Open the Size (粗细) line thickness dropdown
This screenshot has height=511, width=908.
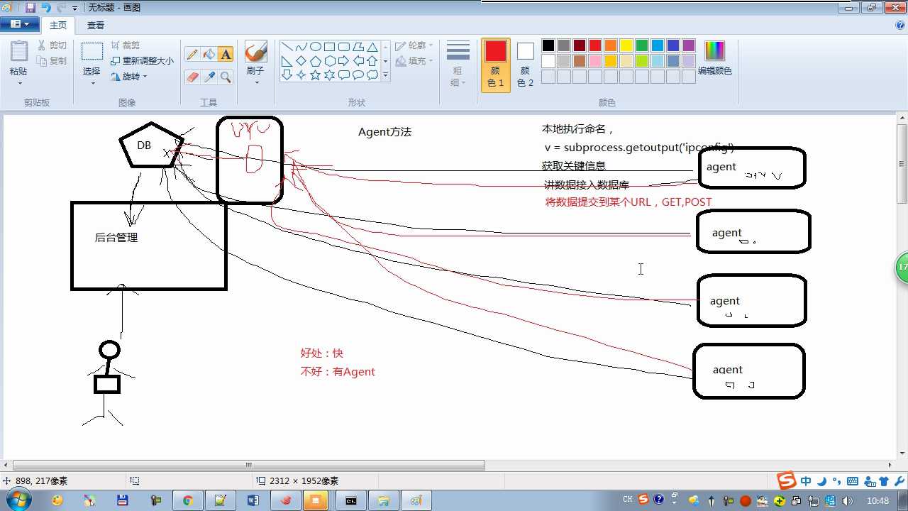(458, 64)
